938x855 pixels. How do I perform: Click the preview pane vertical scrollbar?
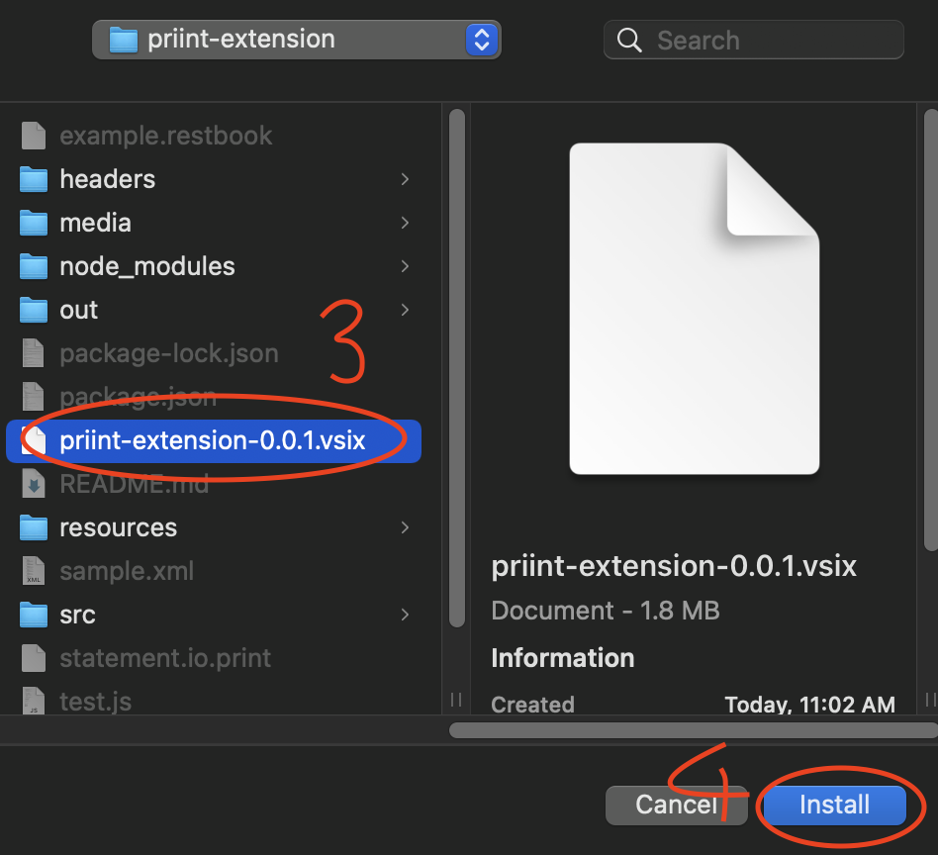click(931, 330)
